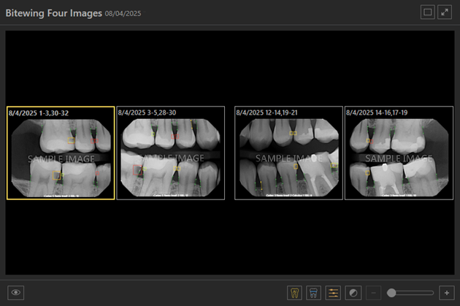The height and width of the screenshot is (306, 460).
Task: Click the single-pane layout icon
Action: (x=428, y=12)
